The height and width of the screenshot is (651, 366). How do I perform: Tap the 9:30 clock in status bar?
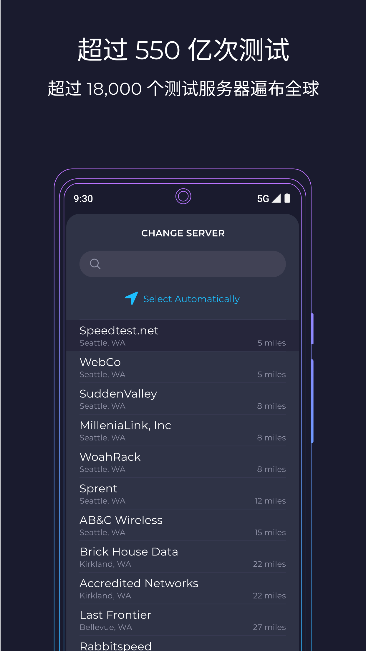83,199
